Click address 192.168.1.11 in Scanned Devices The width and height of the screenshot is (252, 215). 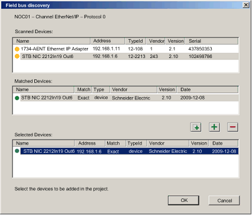pyautogui.click(x=106, y=49)
